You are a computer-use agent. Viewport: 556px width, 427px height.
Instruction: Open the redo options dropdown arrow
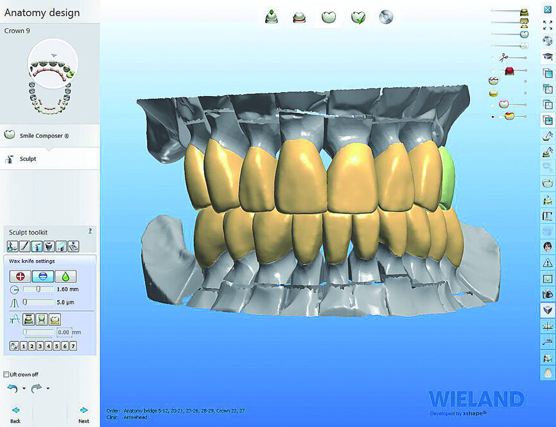[x=48, y=388]
